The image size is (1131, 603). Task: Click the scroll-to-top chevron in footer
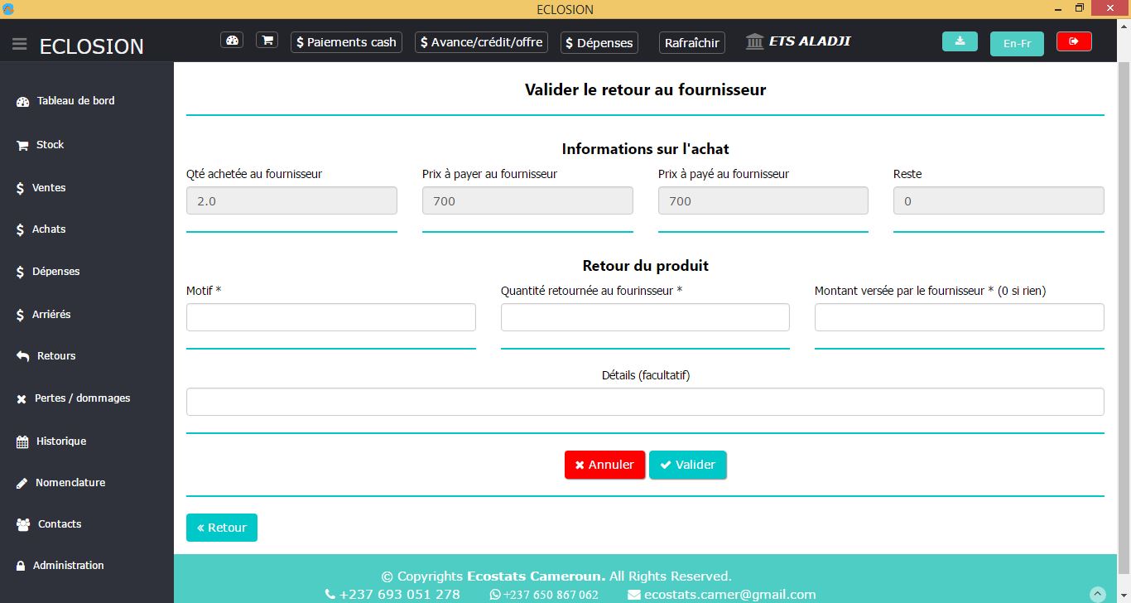click(x=1098, y=593)
